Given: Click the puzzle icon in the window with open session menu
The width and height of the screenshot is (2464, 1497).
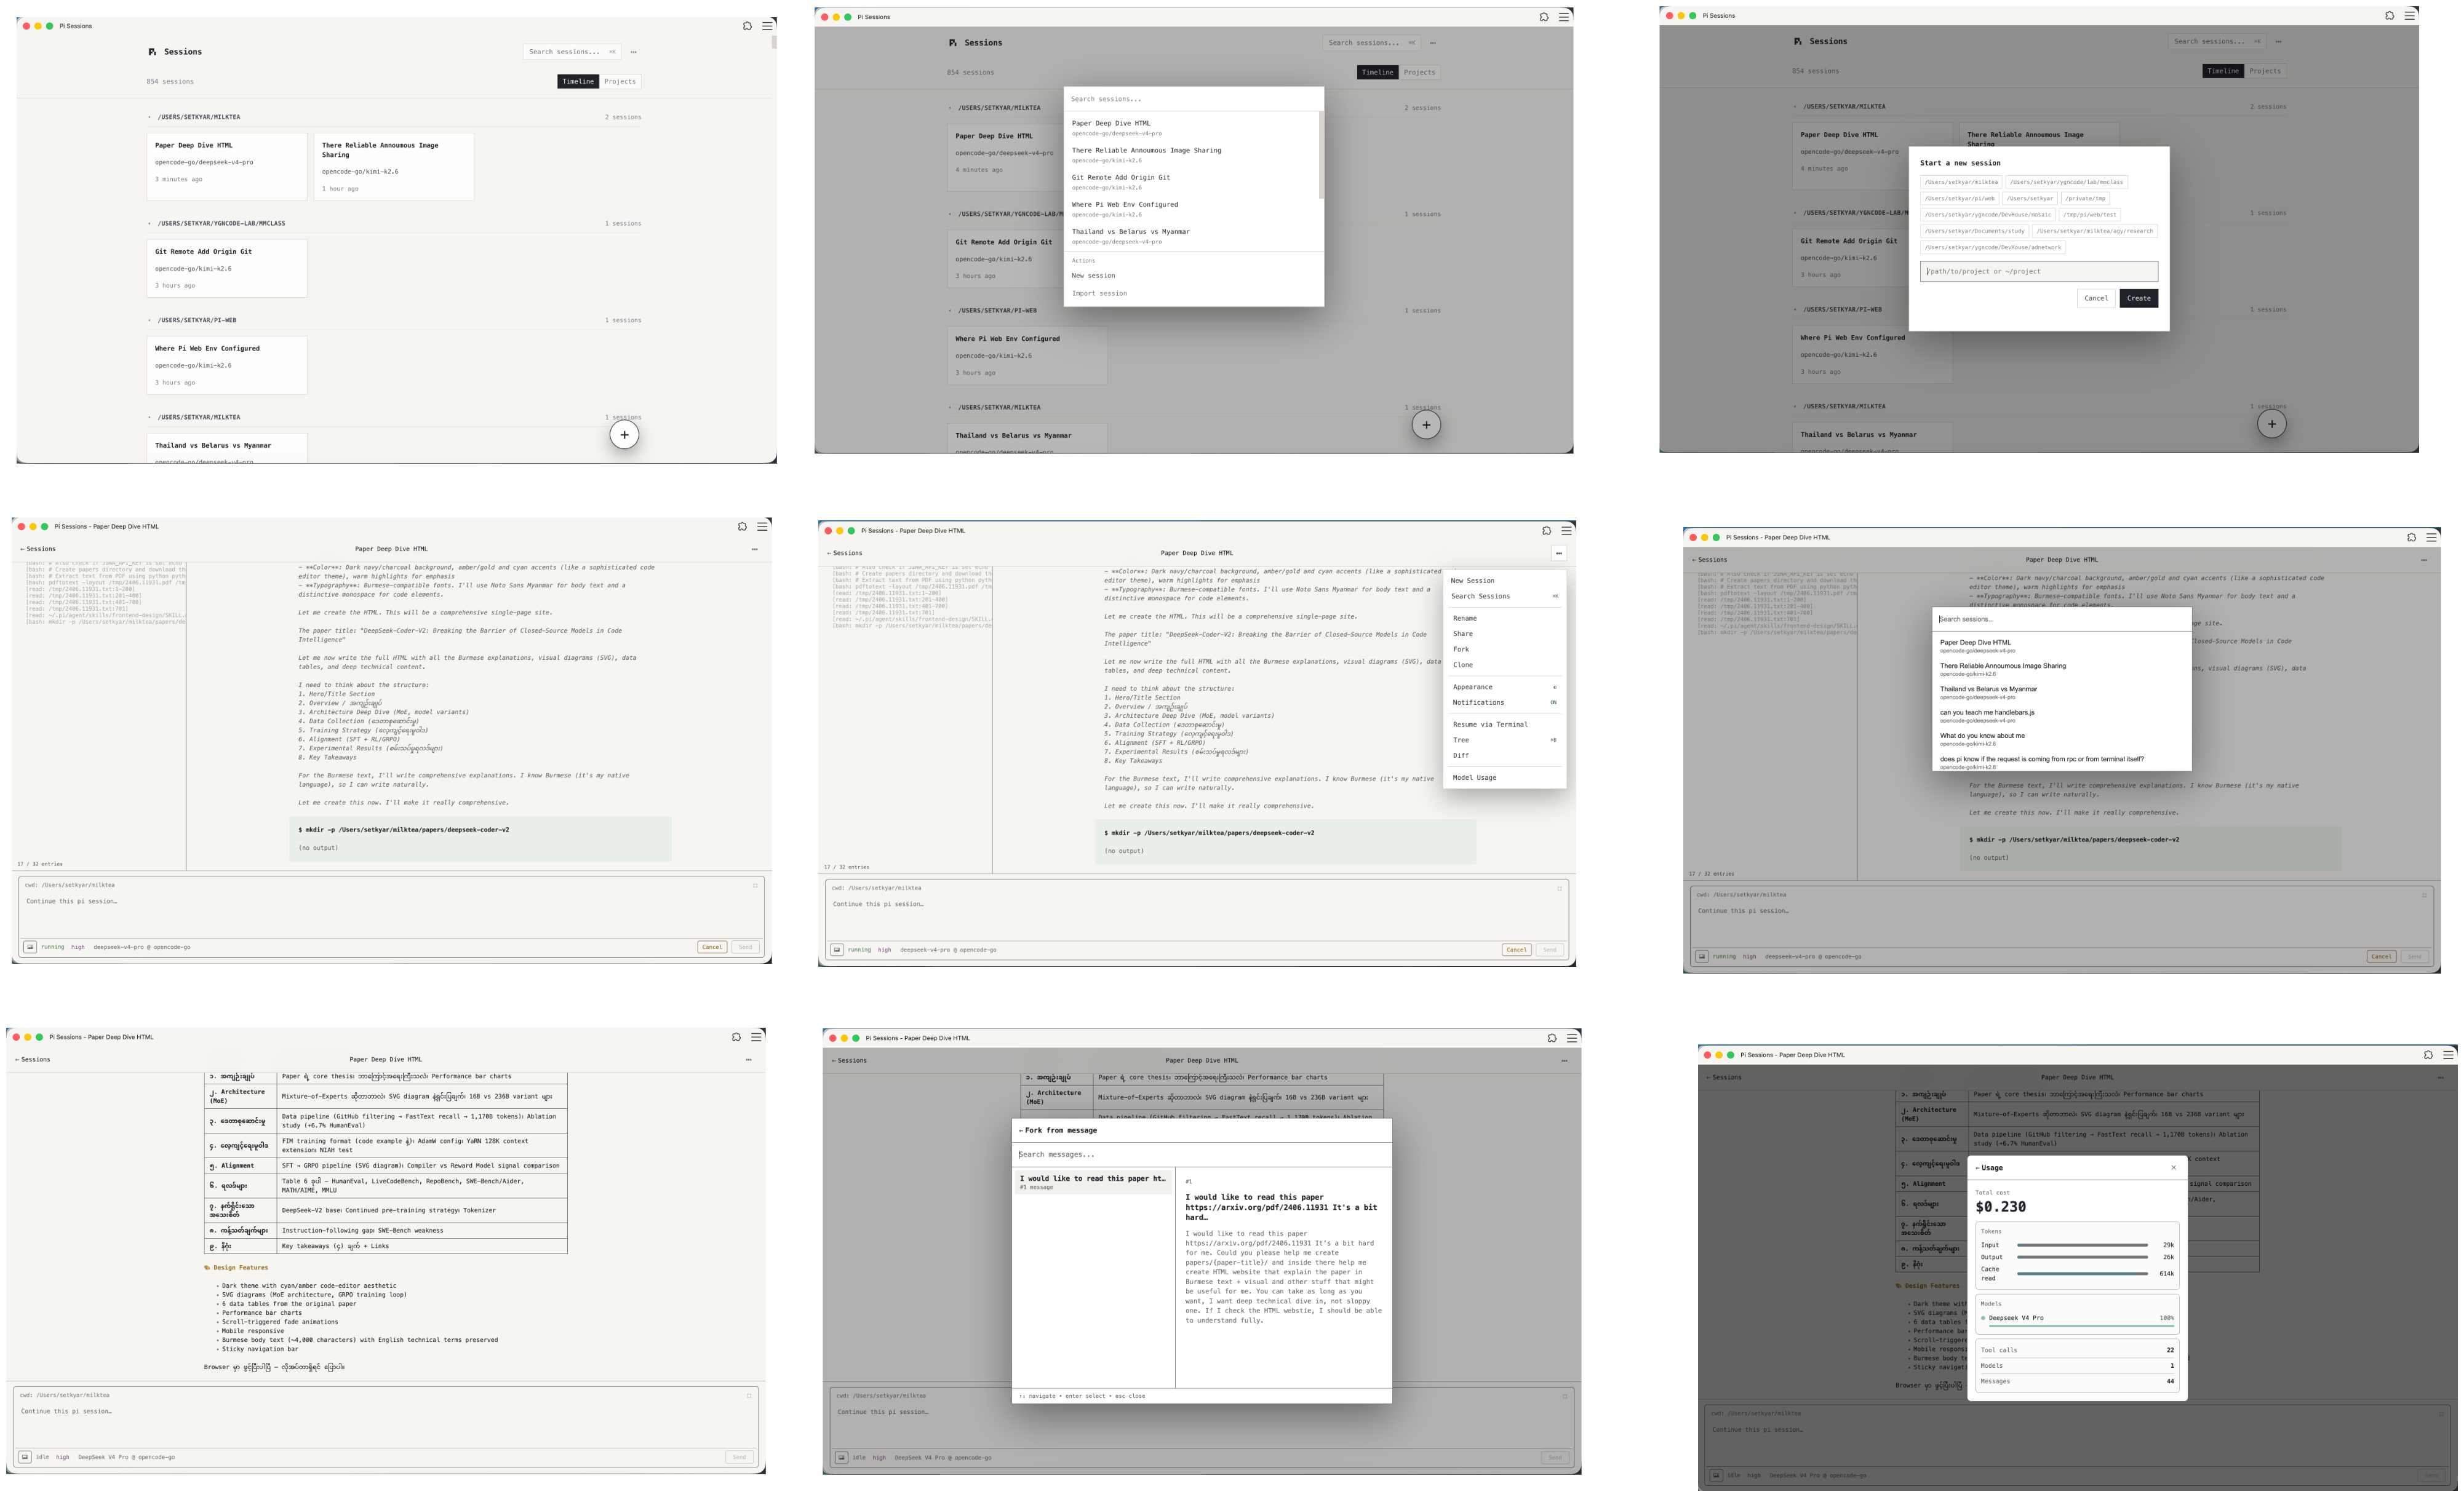Looking at the screenshot, I should pos(1547,531).
